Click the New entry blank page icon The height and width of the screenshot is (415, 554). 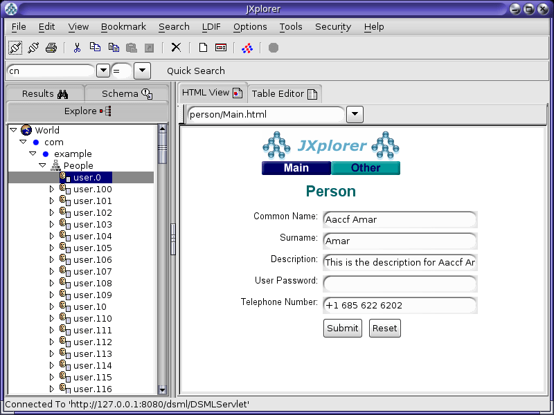click(x=203, y=47)
